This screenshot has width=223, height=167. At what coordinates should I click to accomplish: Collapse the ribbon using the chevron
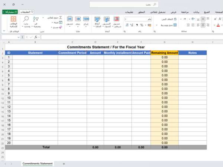pos(4,31)
